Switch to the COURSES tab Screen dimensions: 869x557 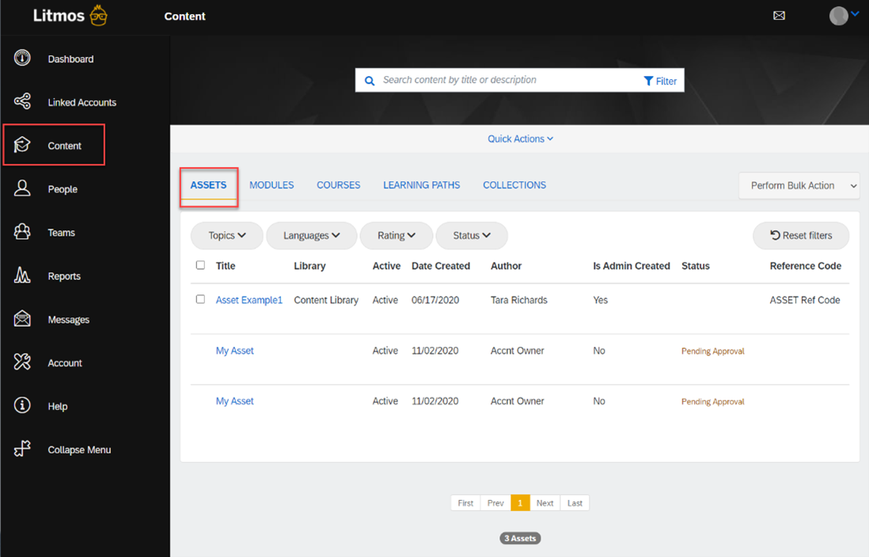tap(339, 185)
